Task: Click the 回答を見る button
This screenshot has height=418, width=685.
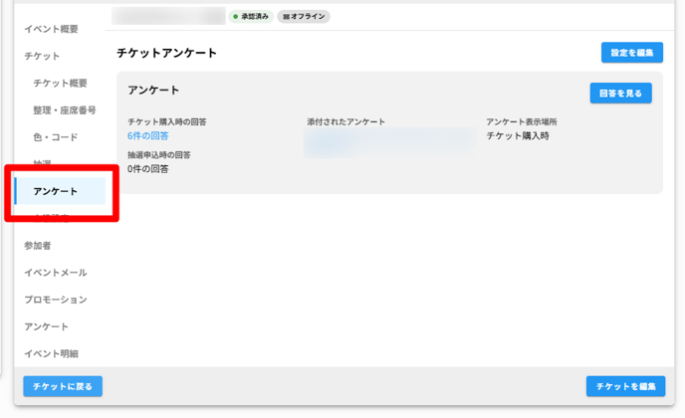Action: 620,94
